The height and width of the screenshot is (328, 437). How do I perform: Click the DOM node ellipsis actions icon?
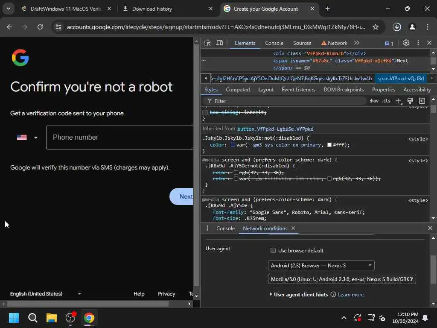click(x=204, y=60)
